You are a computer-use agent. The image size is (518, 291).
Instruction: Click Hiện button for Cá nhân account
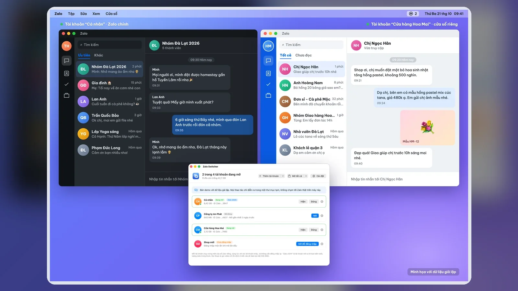303,201
